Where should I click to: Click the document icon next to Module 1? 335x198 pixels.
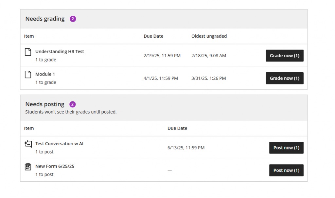click(x=28, y=74)
